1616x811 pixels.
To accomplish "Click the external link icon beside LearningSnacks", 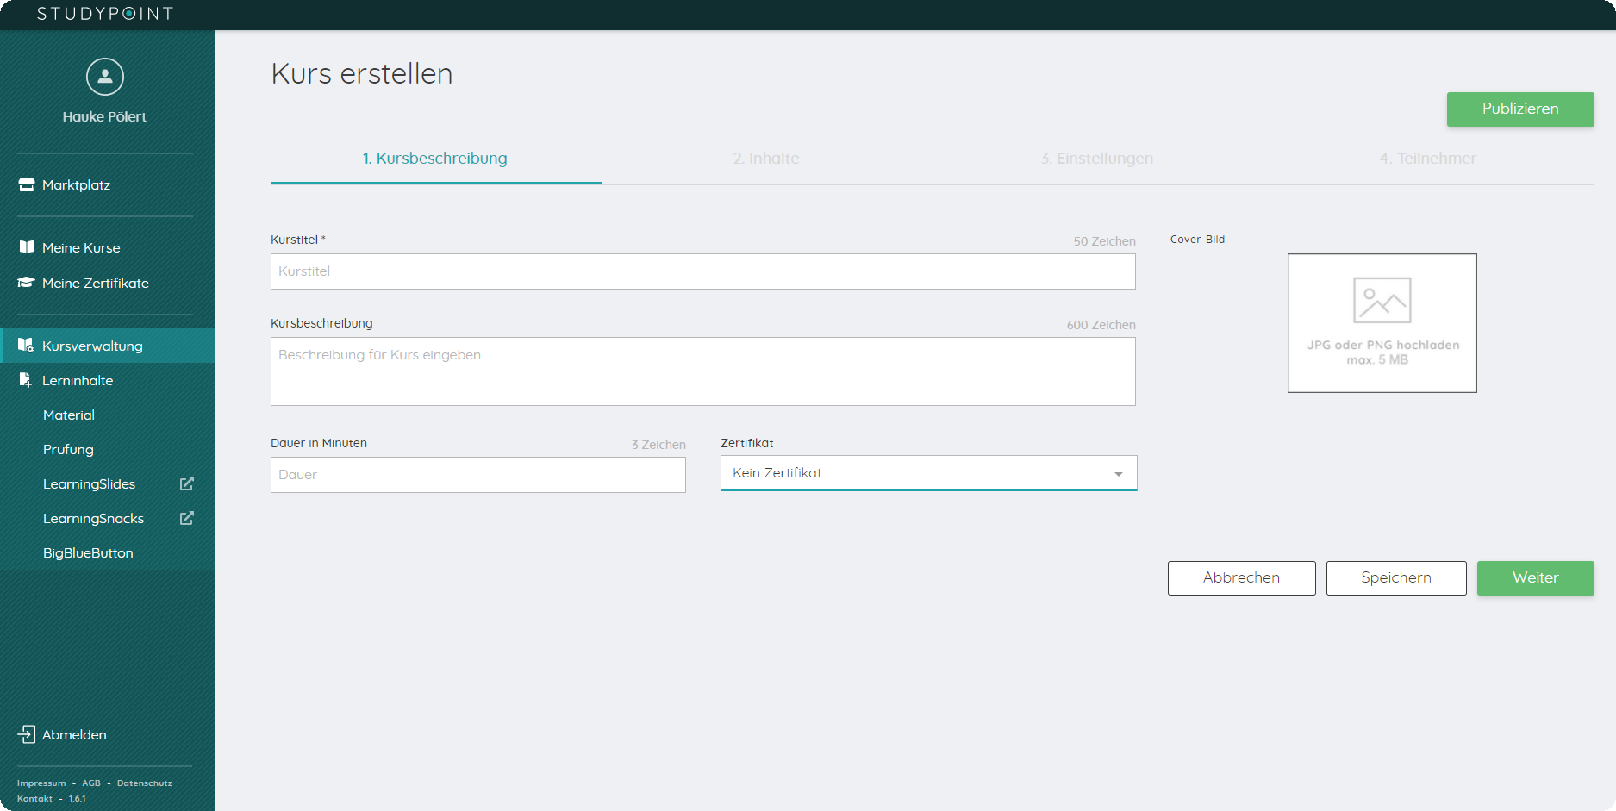I will [186, 518].
